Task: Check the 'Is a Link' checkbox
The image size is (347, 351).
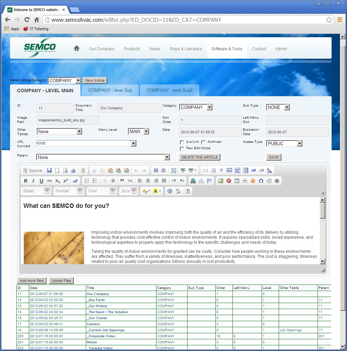Action: 182,142
